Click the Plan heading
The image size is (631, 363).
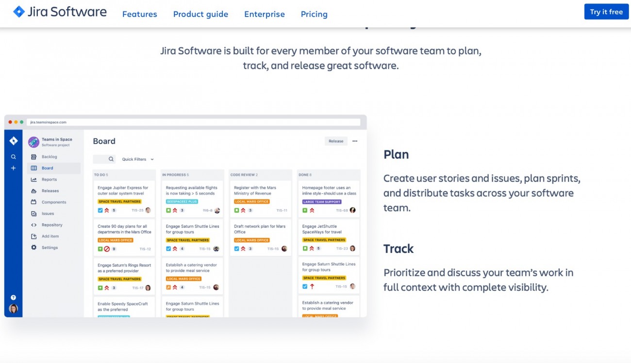(x=396, y=155)
